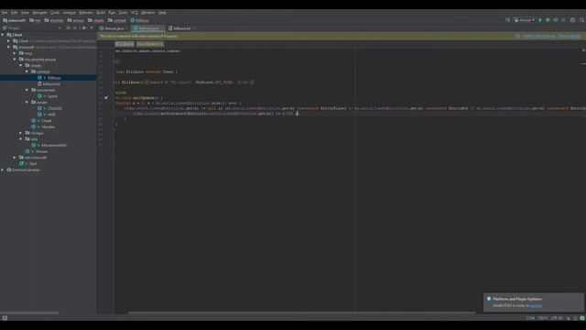The height and width of the screenshot is (330, 586).
Task: Click the green inspection icon at status bar's right end
Action: (x=582, y=318)
